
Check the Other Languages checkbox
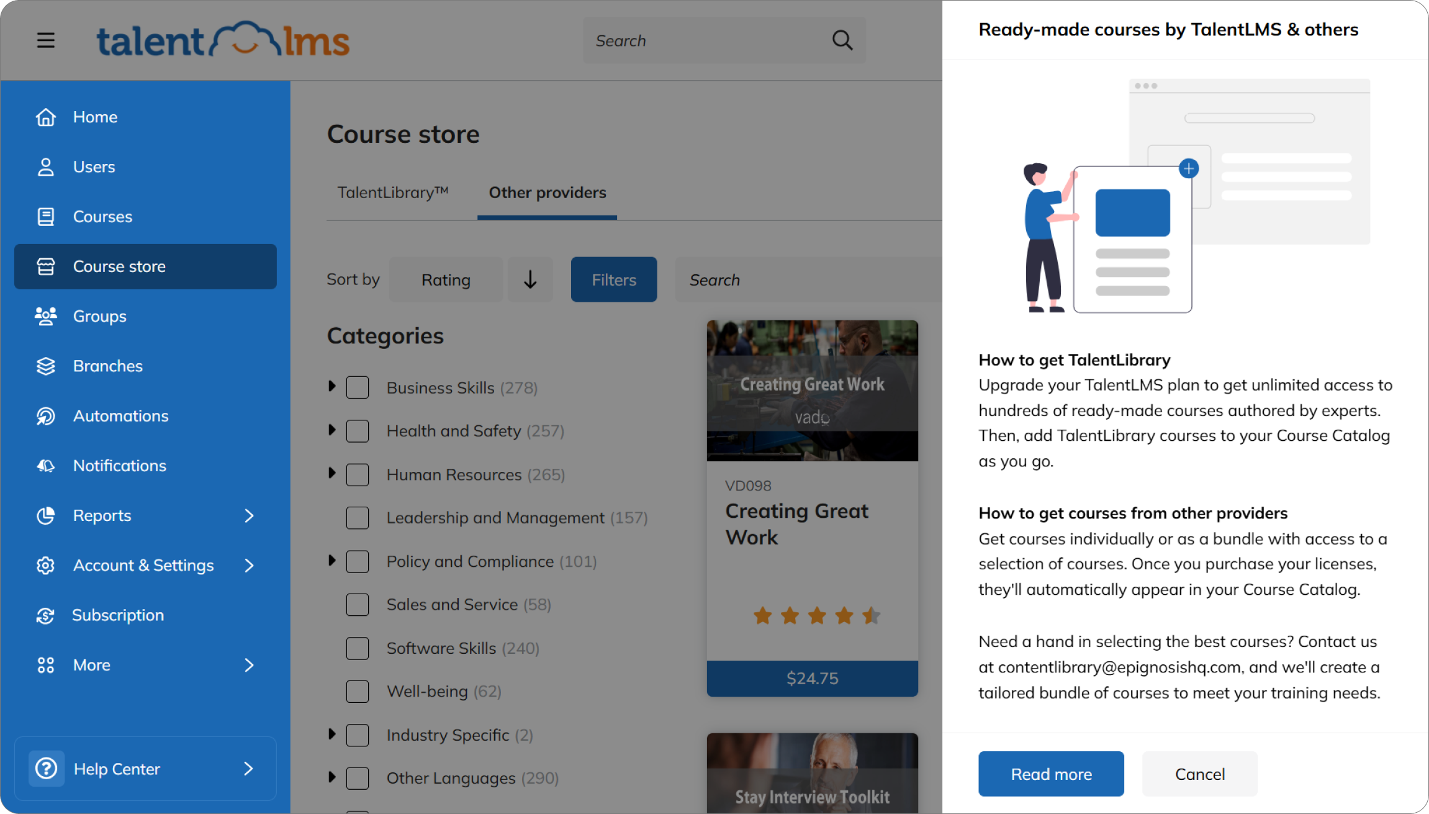(358, 778)
